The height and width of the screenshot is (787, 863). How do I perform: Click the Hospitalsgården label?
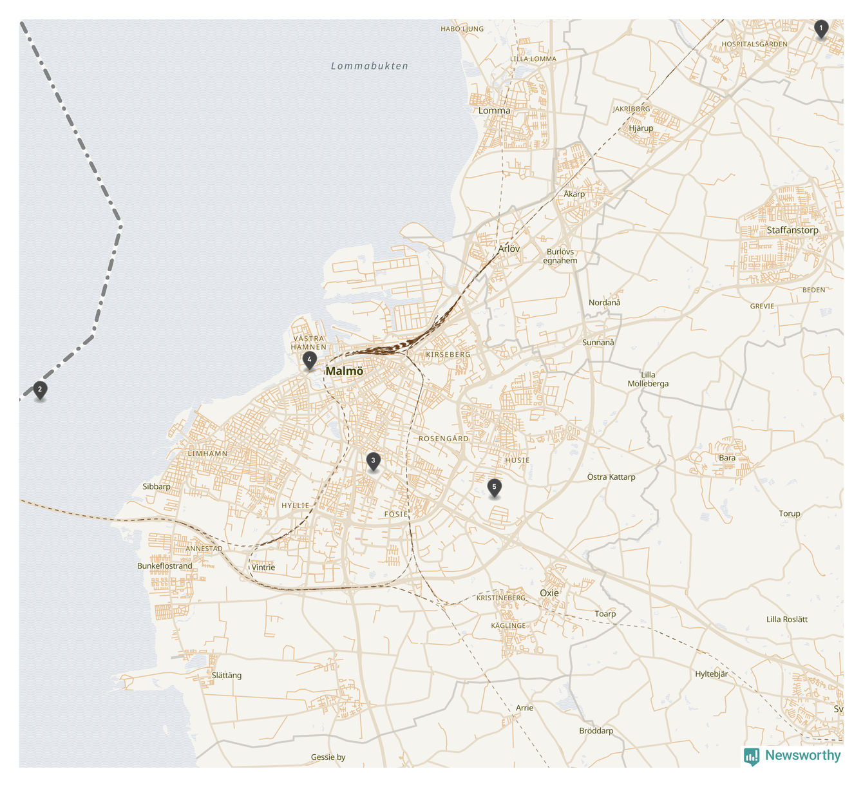[755, 44]
